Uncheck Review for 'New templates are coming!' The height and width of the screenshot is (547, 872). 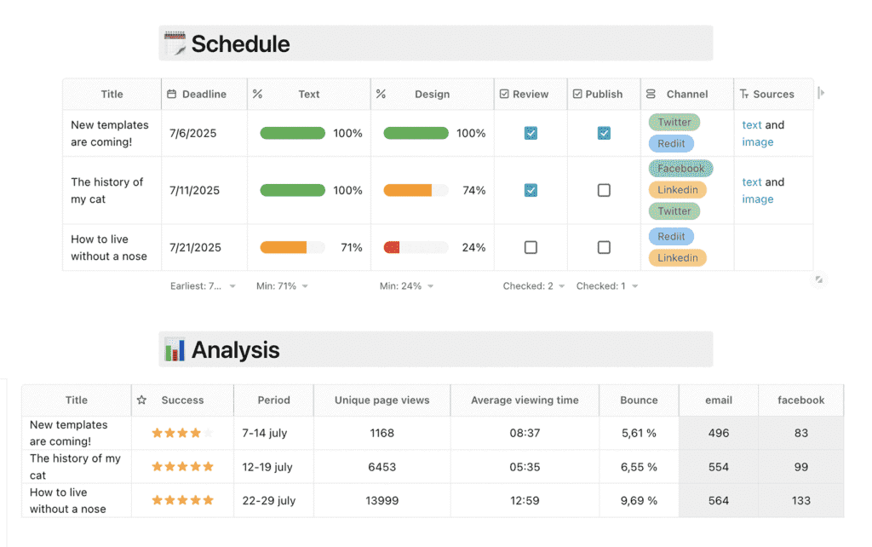[x=531, y=133]
